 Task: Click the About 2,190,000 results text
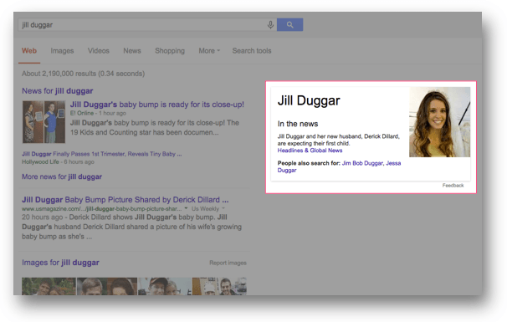[83, 74]
